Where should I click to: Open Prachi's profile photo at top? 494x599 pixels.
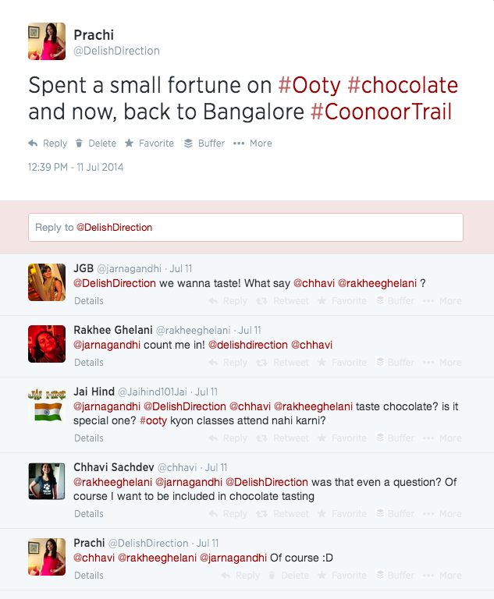coord(46,41)
